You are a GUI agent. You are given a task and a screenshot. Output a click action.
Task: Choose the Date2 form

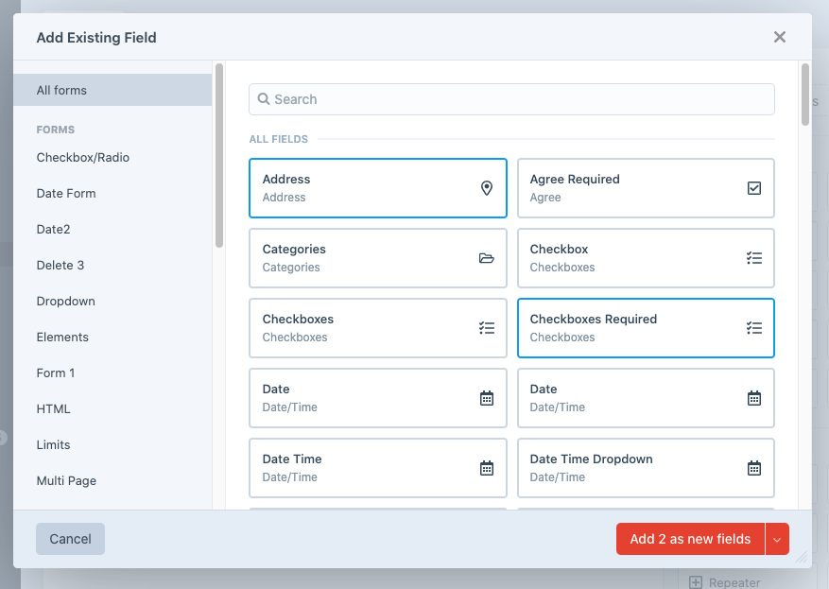tap(53, 230)
